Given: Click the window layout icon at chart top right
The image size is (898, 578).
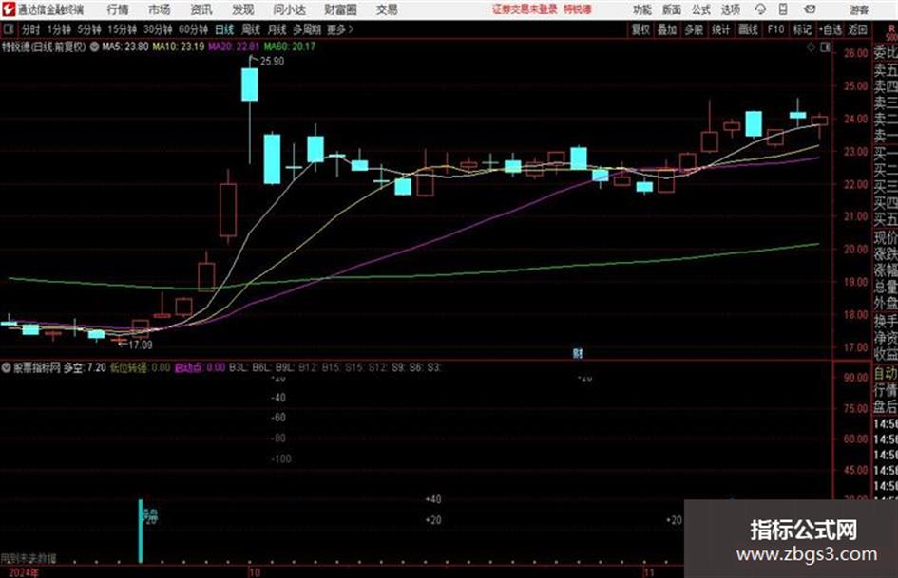Looking at the screenshot, I should [x=825, y=47].
